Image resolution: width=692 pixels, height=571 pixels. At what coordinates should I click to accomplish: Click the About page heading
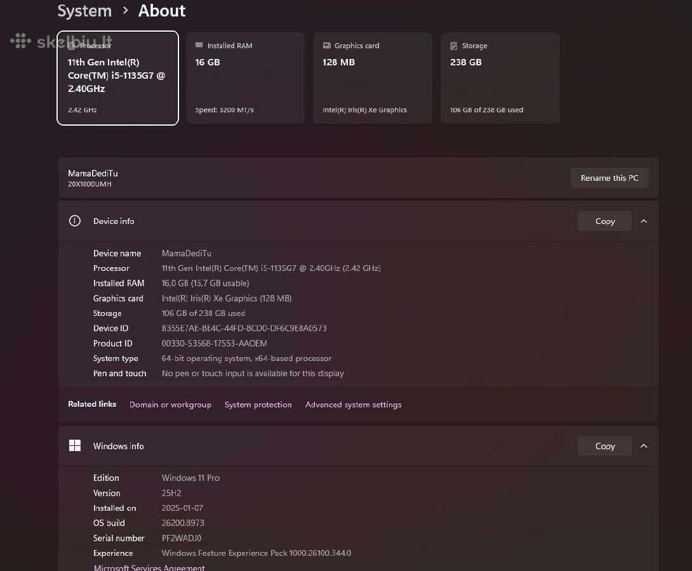pos(161,11)
